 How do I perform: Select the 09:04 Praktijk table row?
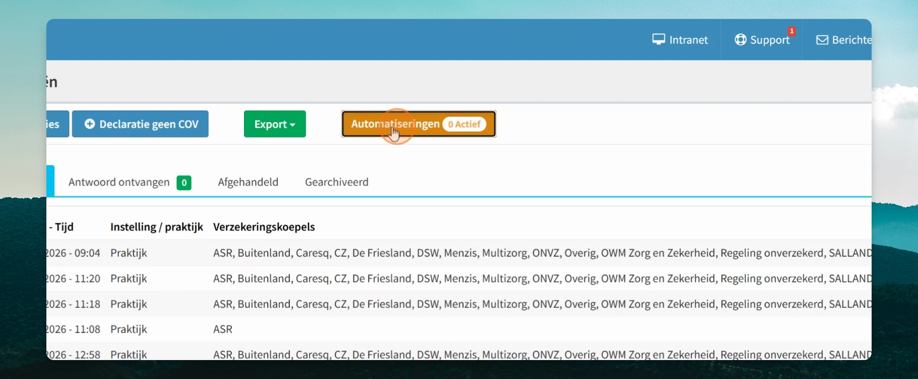459,253
